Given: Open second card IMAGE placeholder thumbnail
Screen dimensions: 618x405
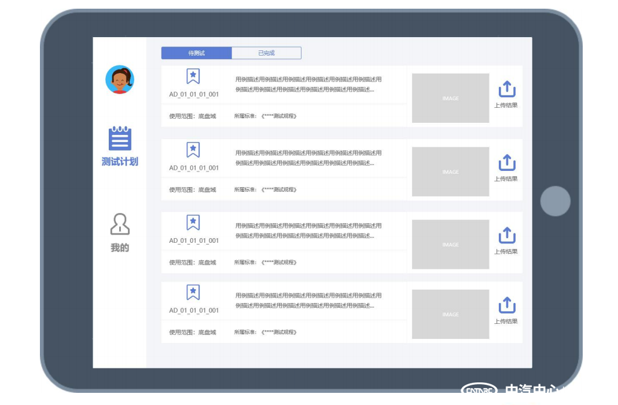Looking at the screenshot, I should (450, 172).
